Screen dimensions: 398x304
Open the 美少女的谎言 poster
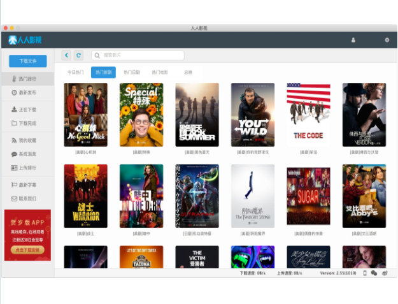[x=308, y=257]
